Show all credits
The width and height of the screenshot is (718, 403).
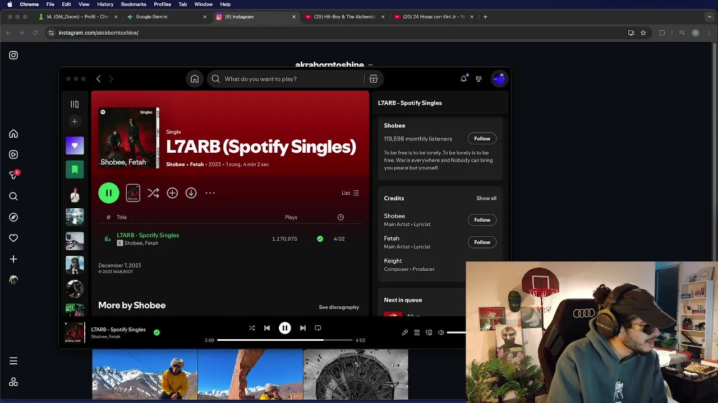486,198
